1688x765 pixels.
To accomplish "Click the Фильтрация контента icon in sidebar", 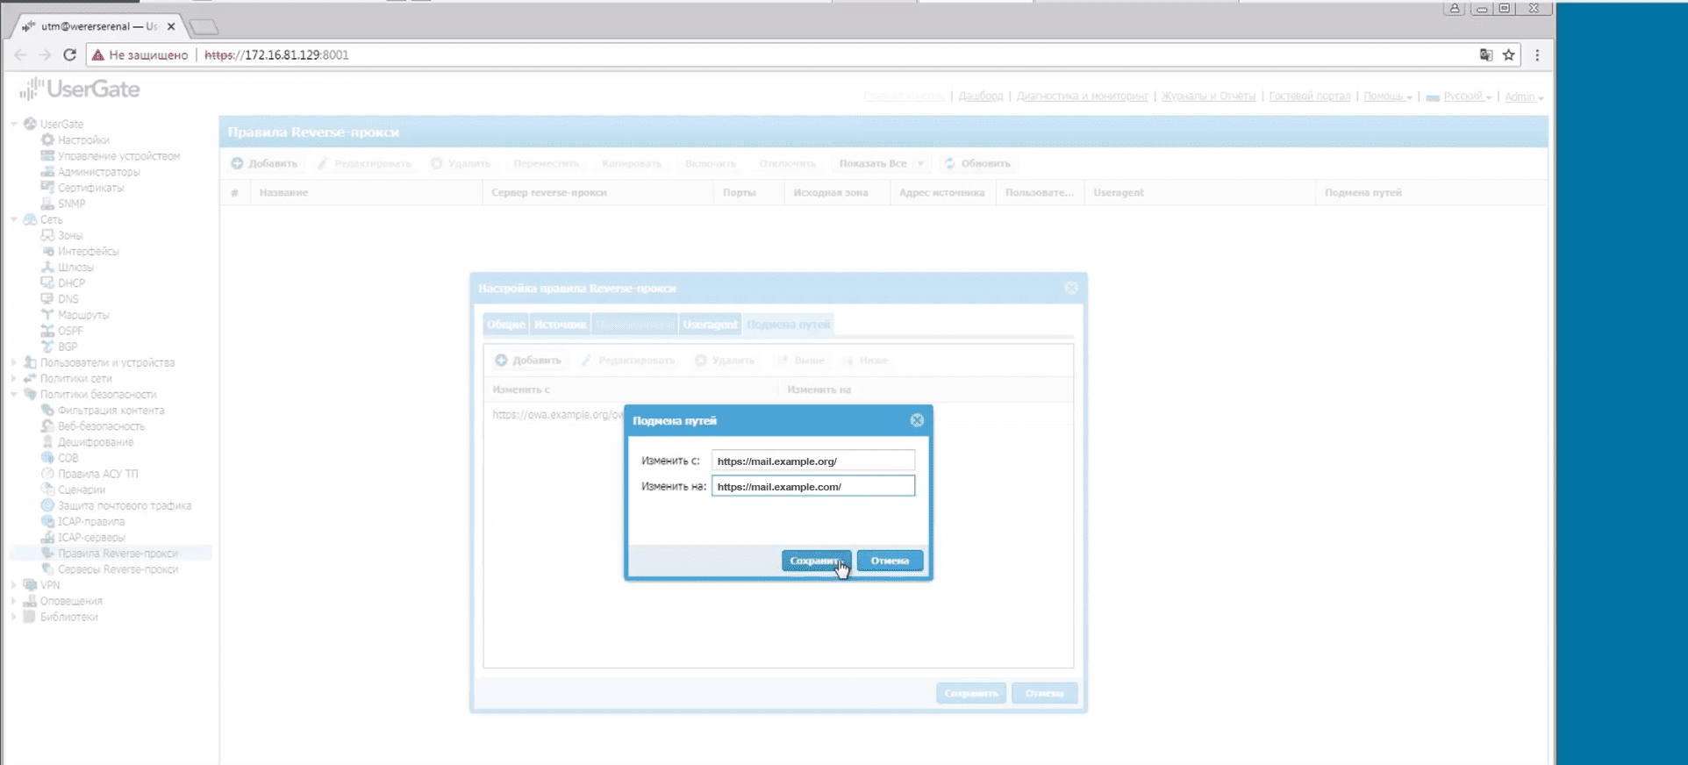I will (48, 410).
